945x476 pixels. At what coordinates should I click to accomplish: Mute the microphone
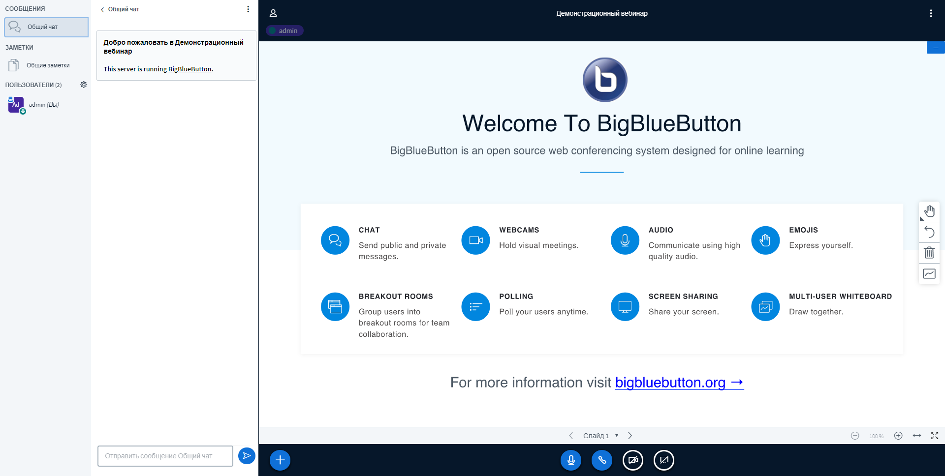click(571, 460)
